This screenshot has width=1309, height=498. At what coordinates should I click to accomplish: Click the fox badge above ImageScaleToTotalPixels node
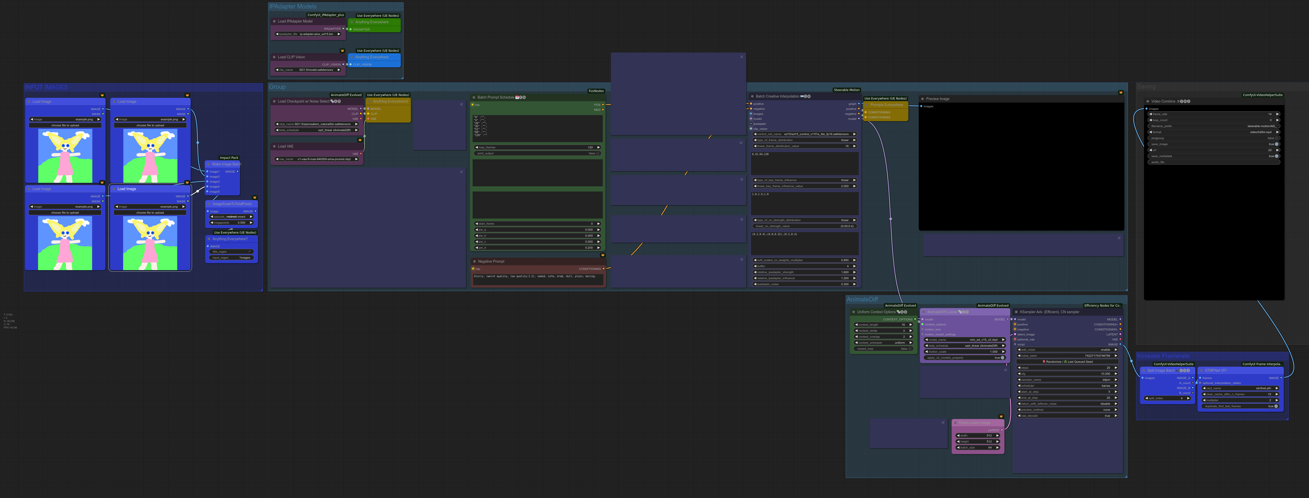coord(255,197)
